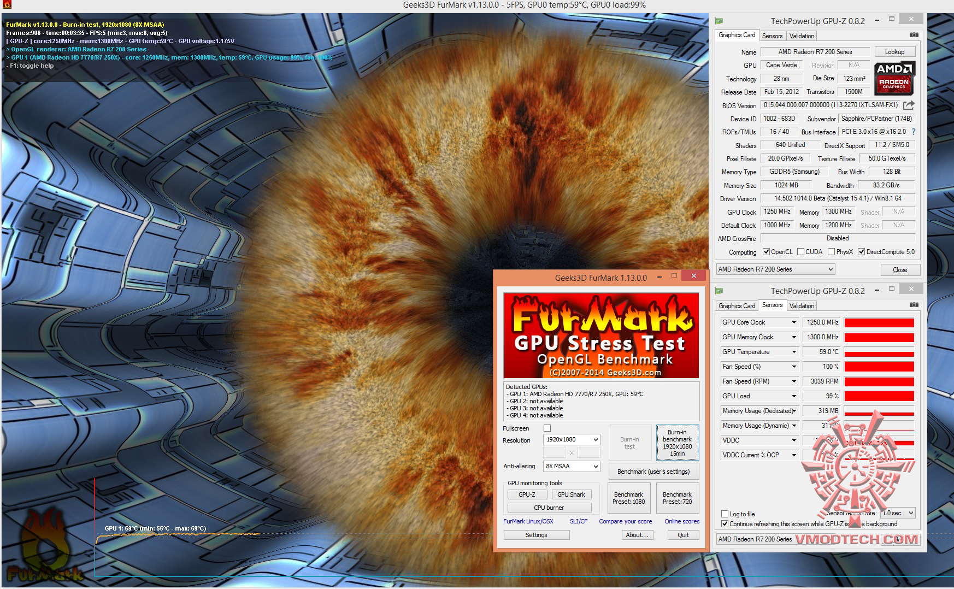Switch to Graphics Card tab in the sensor readings window
The width and height of the screenshot is (954, 589).
click(737, 306)
